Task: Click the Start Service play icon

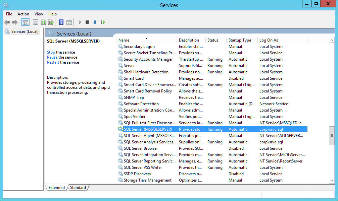Action: pyautogui.click(x=80, y=22)
